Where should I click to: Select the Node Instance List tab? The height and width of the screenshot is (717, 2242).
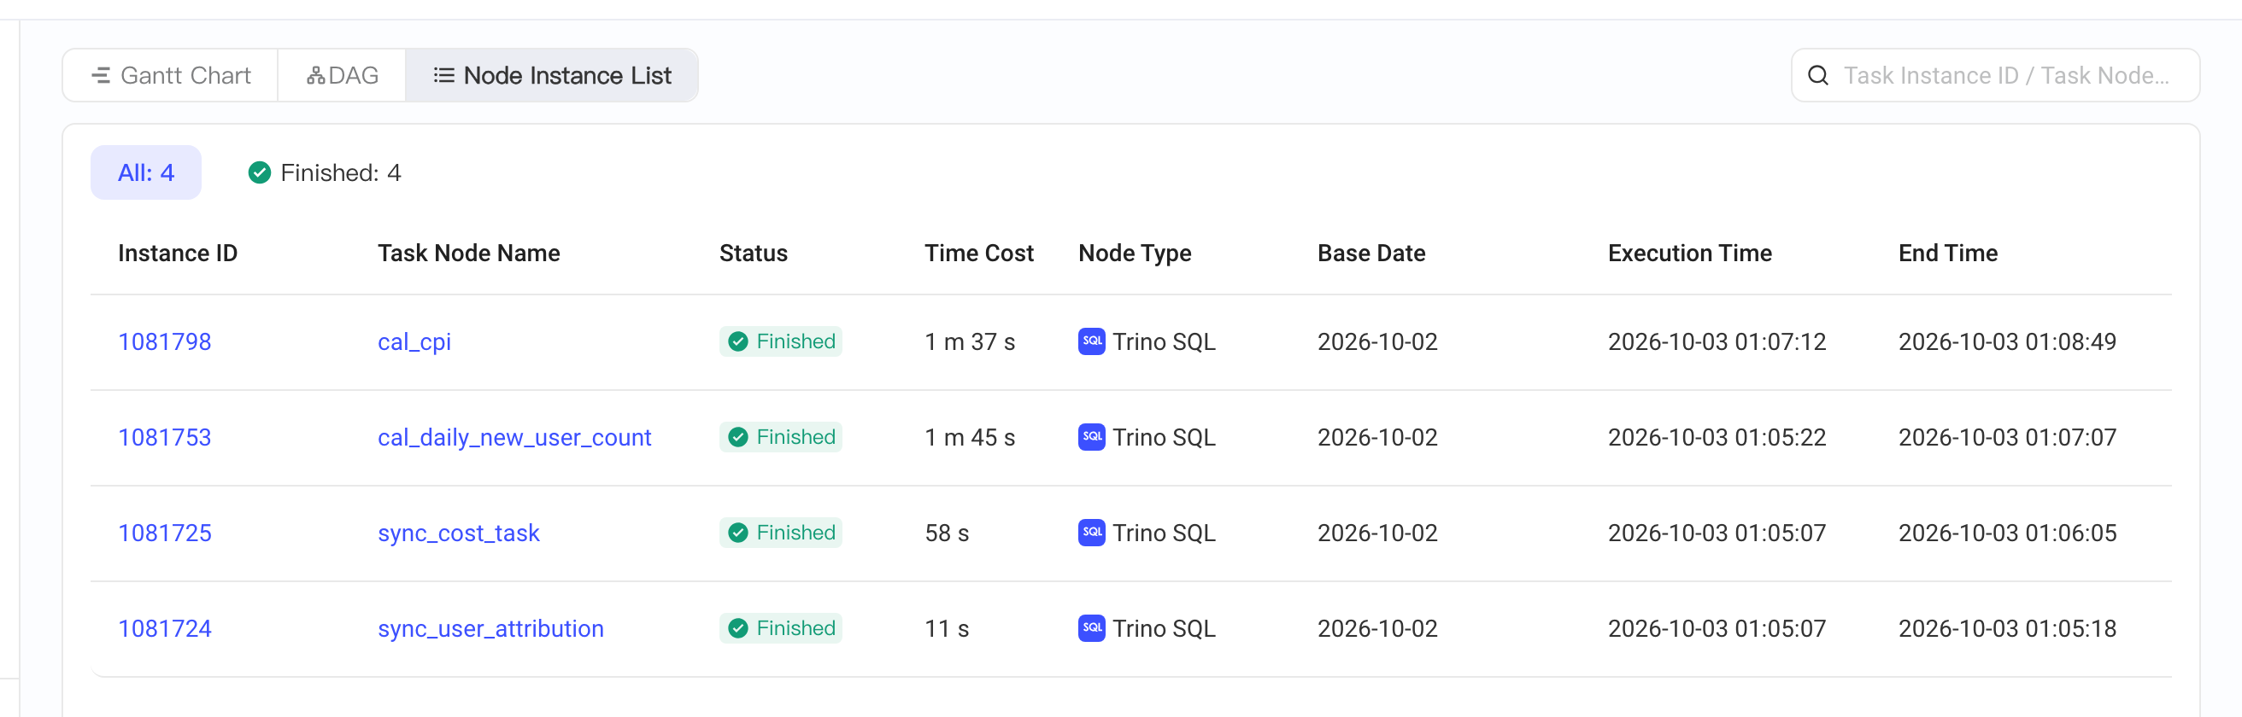pyautogui.click(x=552, y=76)
